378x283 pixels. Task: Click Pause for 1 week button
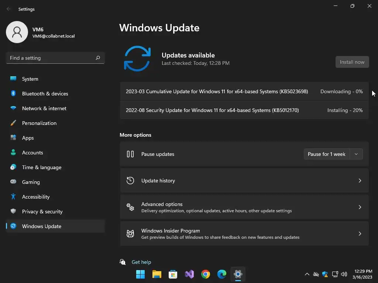click(x=327, y=154)
